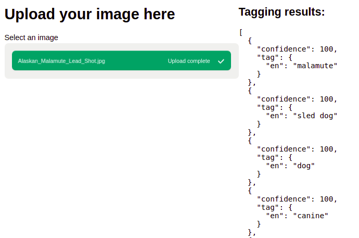The height and width of the screenshot is (238, 359).
Task: Click the "malamute" tag value
Action: 315,66
